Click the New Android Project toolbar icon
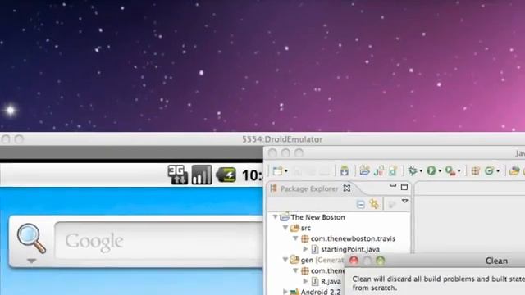The width and height of the screenshot is (525, 295). tap(364, 171)
